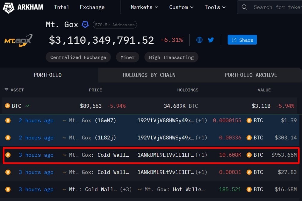Select the Centralized Exchange tag
This screenshot has width=302, height=201.
click(x=78, y=57)
